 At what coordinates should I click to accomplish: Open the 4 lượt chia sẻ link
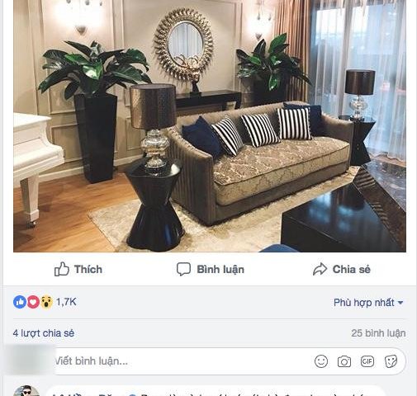[x=44, y=333]
